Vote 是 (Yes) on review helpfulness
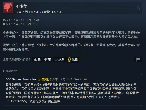 37,59
